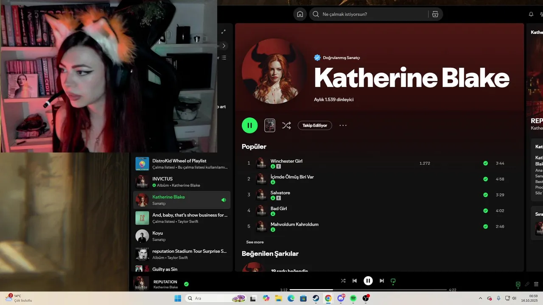Open the queue icon
The width and height of the screenshot is (543, 305).
[x=536, y=284]
